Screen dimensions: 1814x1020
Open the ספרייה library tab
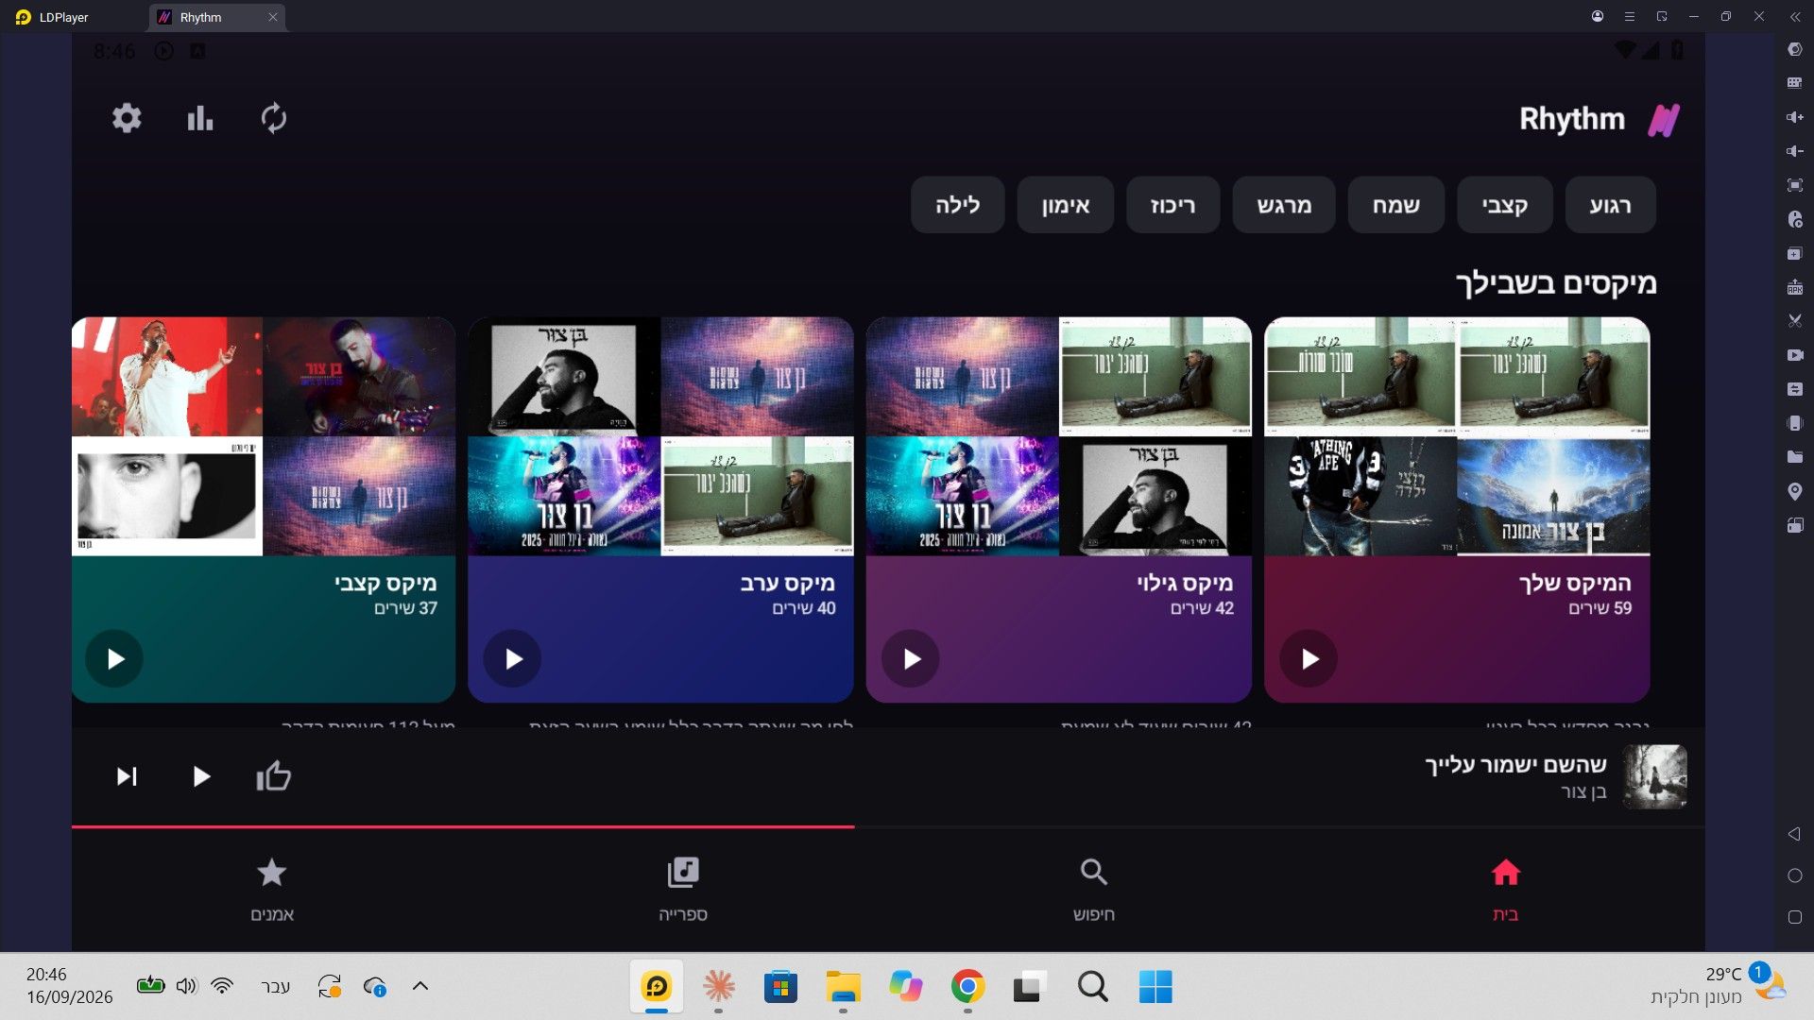point(683,890)
